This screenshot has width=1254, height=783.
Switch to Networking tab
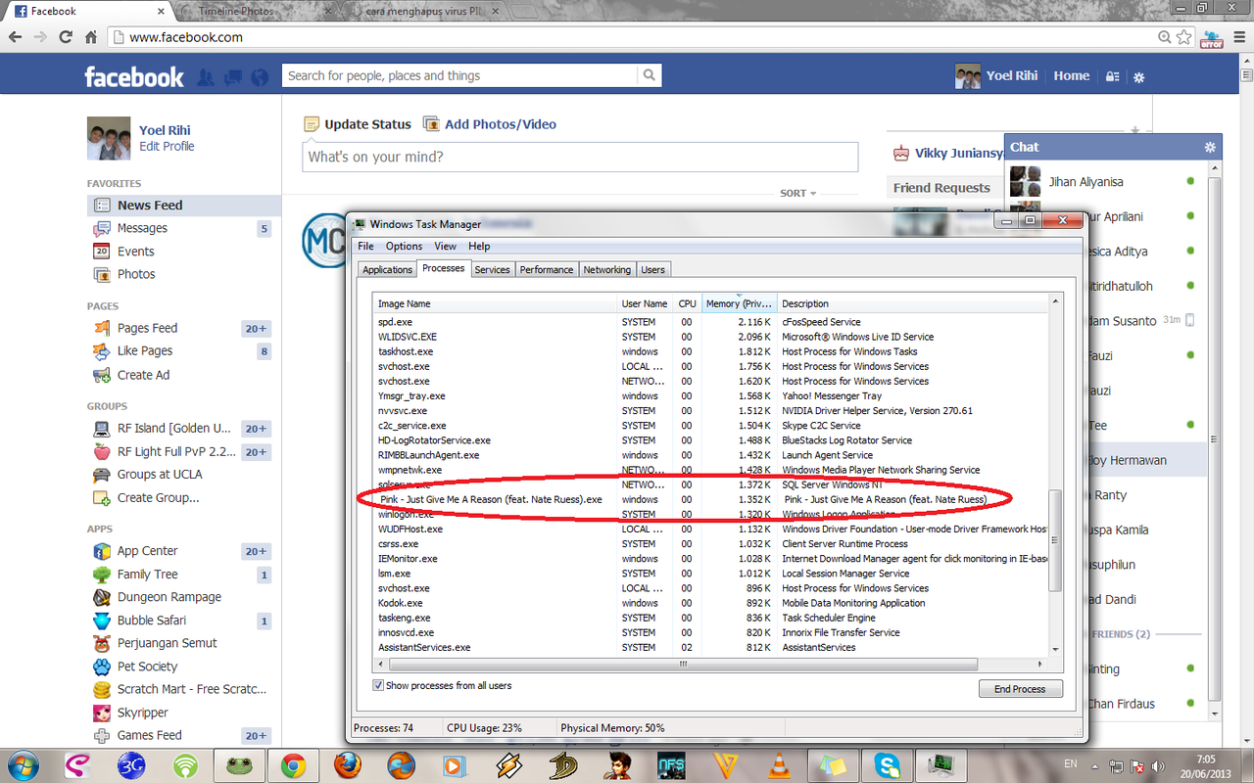point(607,270)
